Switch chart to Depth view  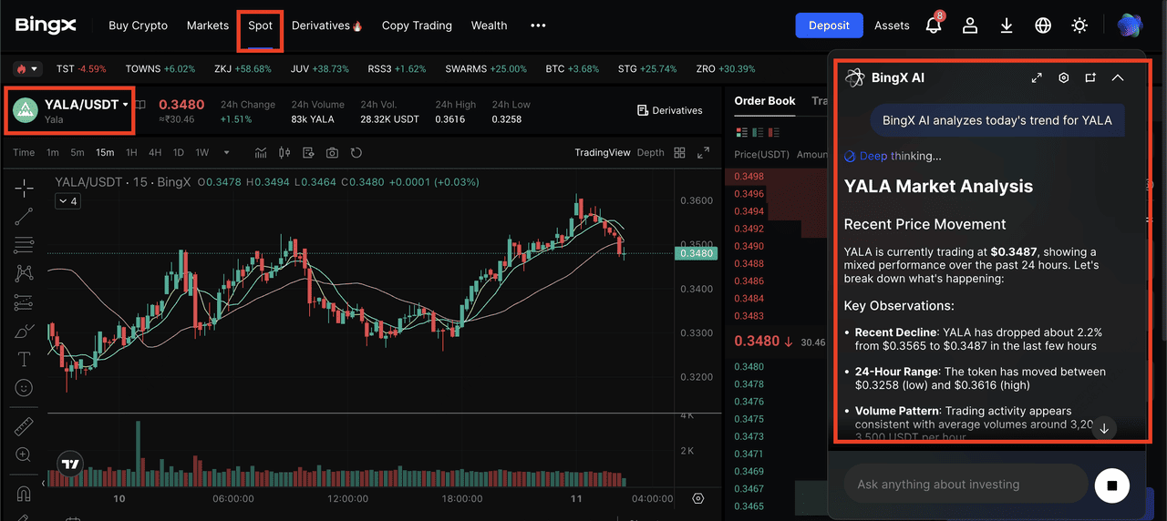coord(650,152)
